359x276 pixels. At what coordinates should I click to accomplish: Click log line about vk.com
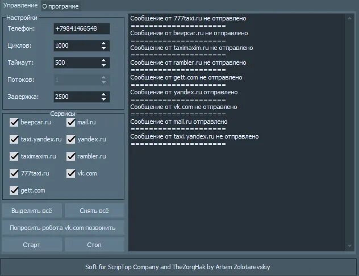tap(183, 107)
